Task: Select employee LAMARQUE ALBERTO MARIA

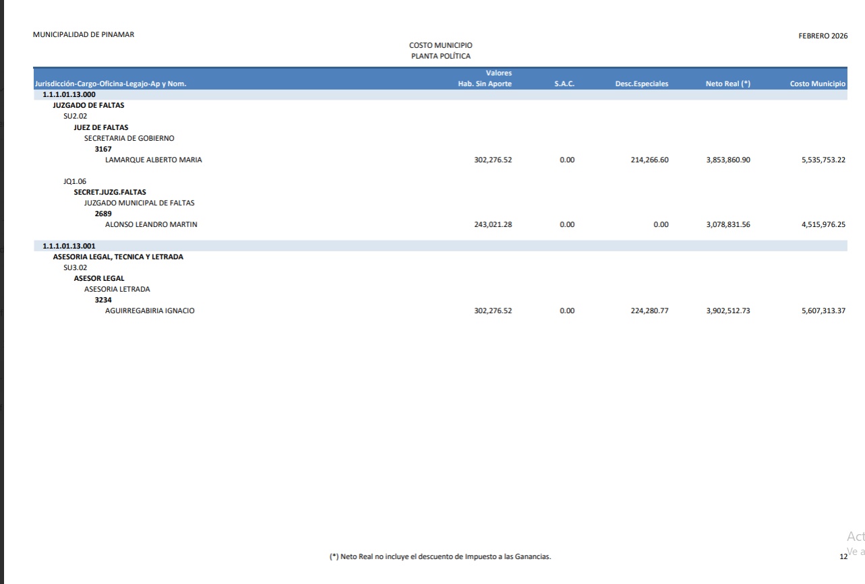Action: (153, 160)
